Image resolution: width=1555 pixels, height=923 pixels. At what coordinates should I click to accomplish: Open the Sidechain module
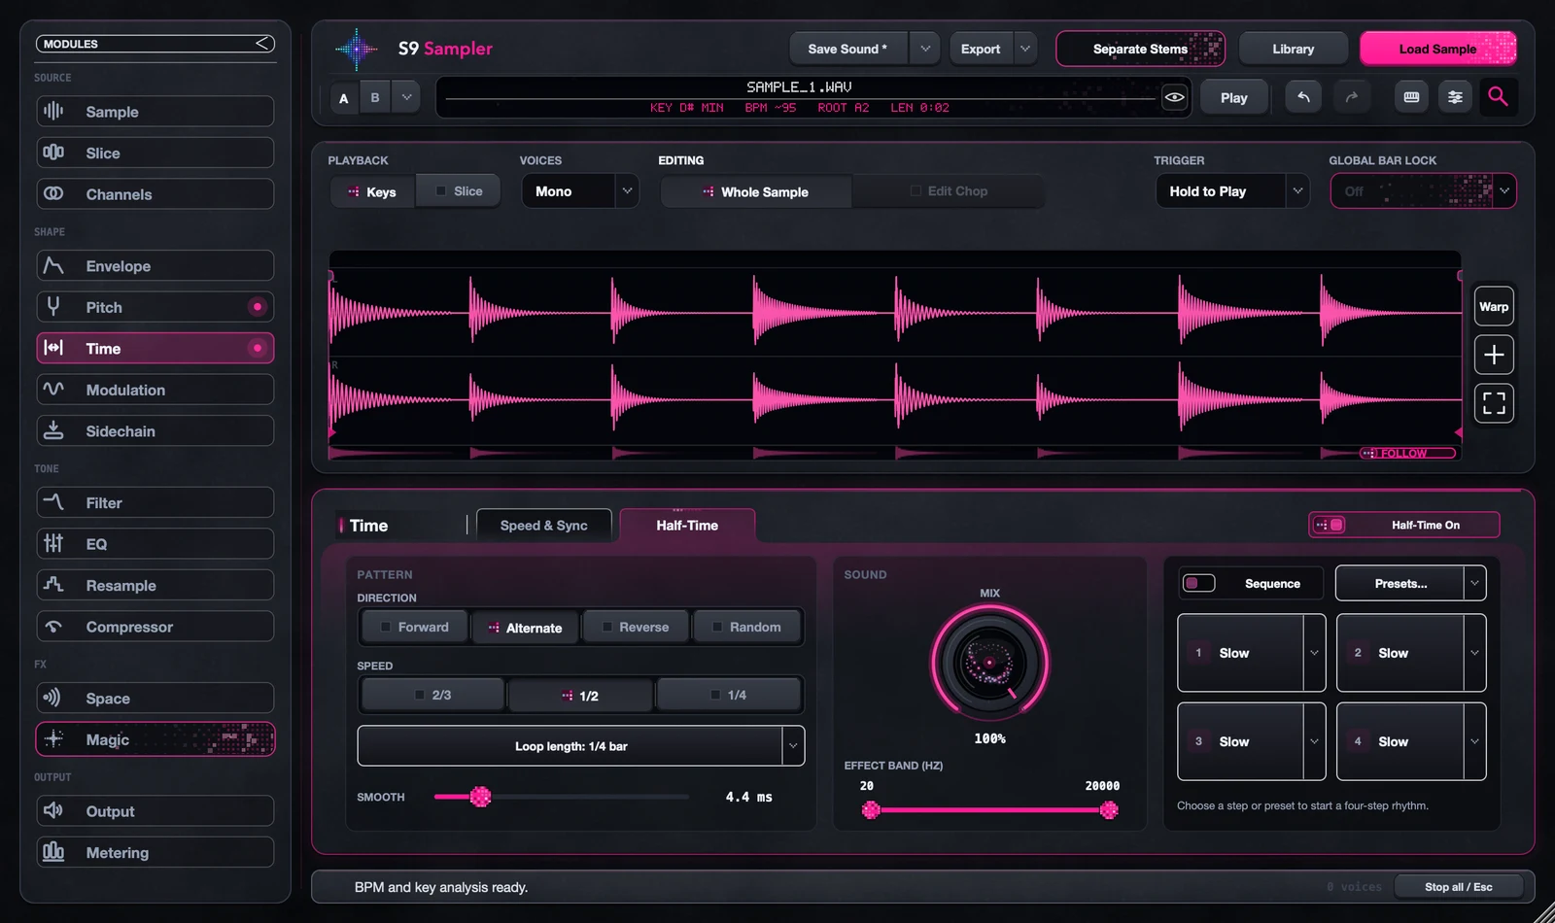click(x=155, y=431)
